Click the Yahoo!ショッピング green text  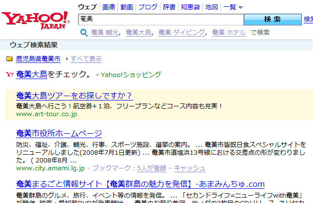(131, 75)
